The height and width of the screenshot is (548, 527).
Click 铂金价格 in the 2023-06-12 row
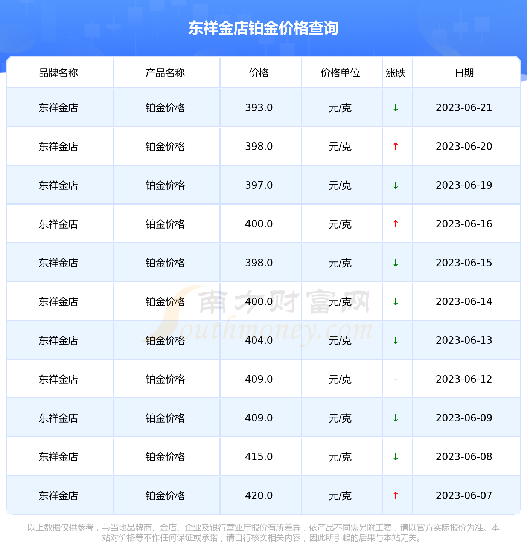(x=165, y=379)
